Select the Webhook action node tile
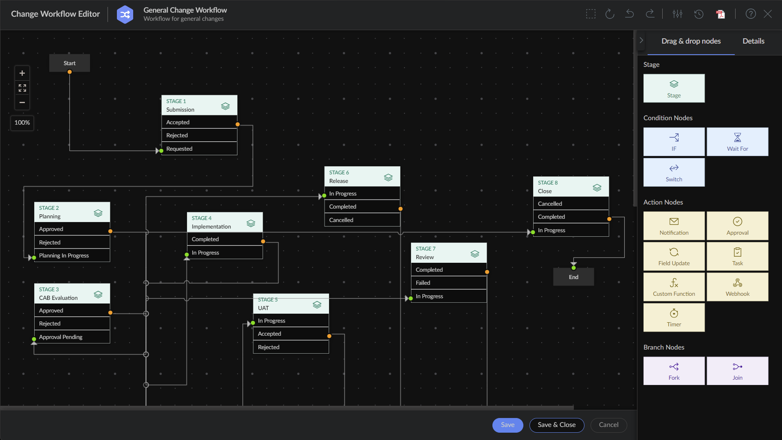 pyautogui.click(x=737, y=287)
